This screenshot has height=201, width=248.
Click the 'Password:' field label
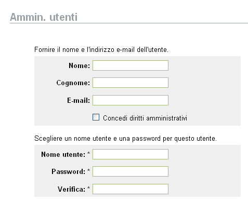69,171
